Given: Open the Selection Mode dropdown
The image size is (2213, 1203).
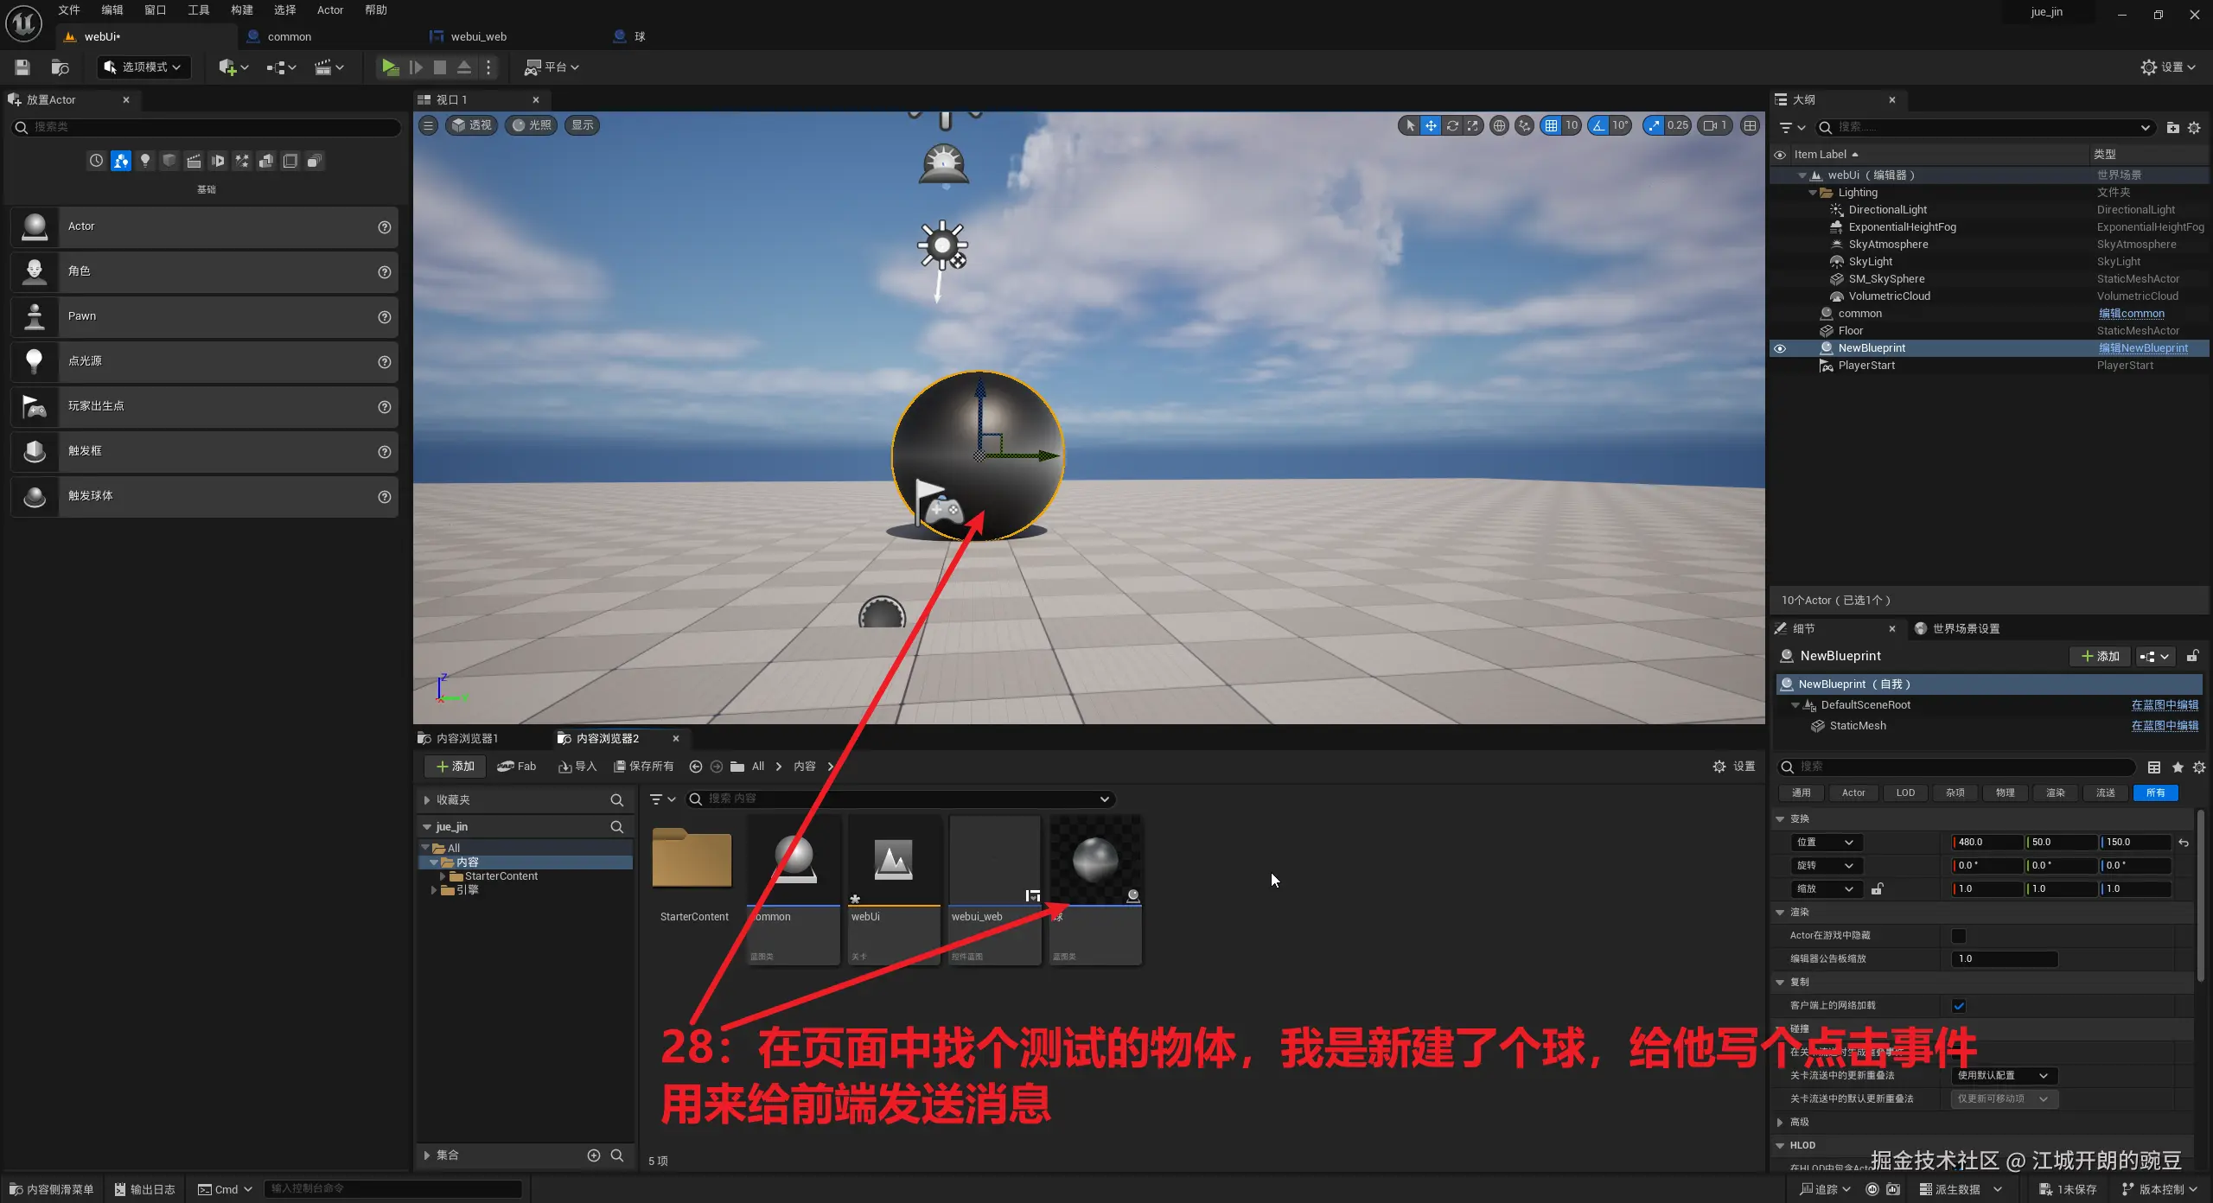Looking at the screenshot, I should tap(143, 67).
